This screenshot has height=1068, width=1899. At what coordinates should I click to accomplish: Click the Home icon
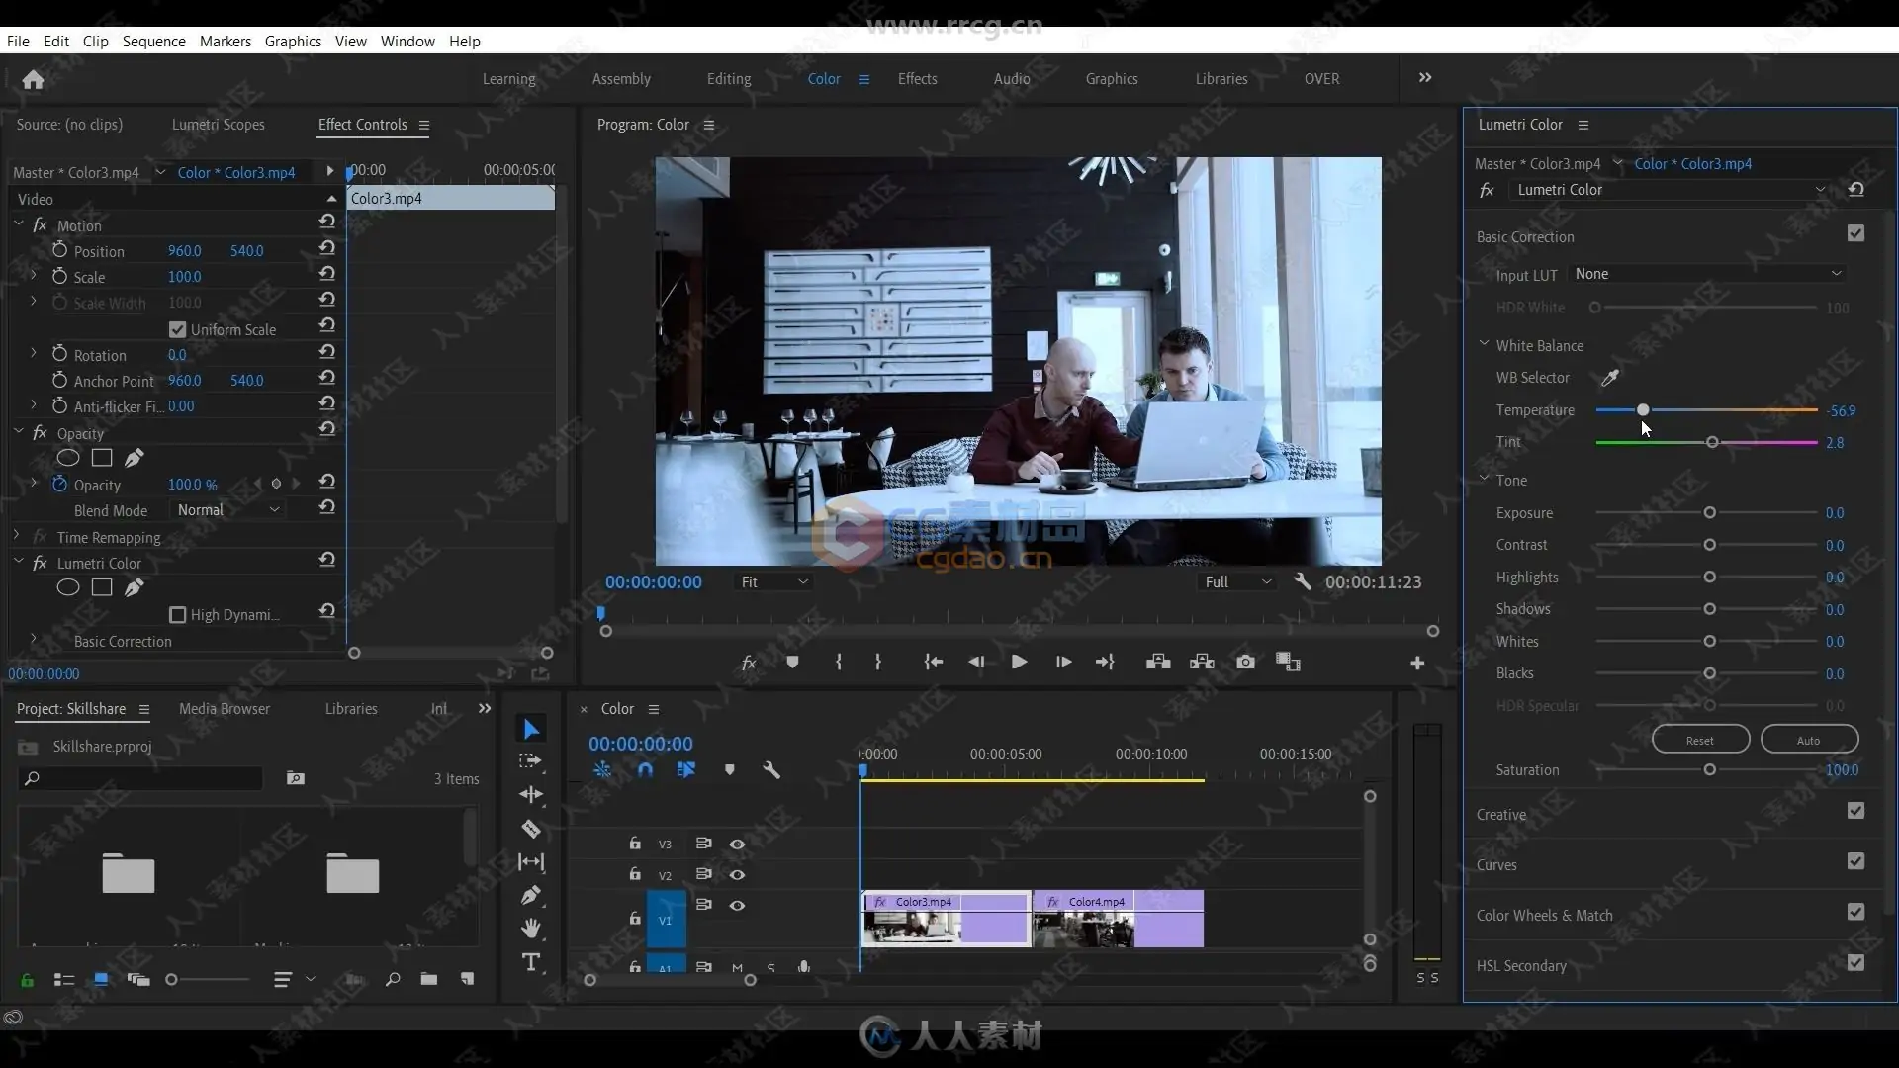click(33, 79)
